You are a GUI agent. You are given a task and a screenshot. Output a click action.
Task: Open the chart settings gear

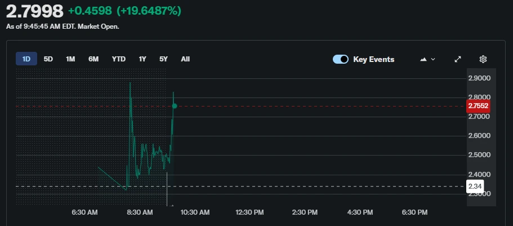[483, 59]
